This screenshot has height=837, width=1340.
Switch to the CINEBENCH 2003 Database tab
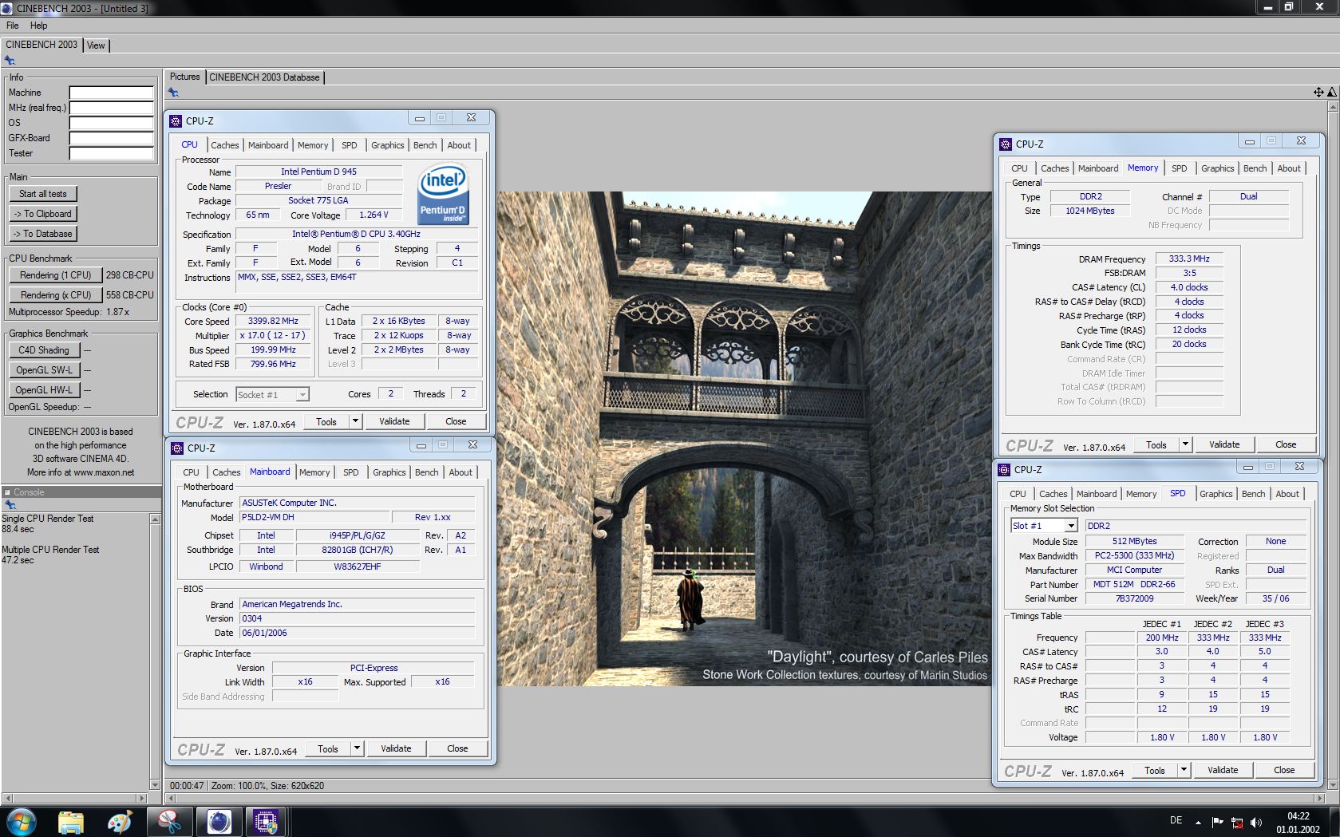[x=264, y=77]
